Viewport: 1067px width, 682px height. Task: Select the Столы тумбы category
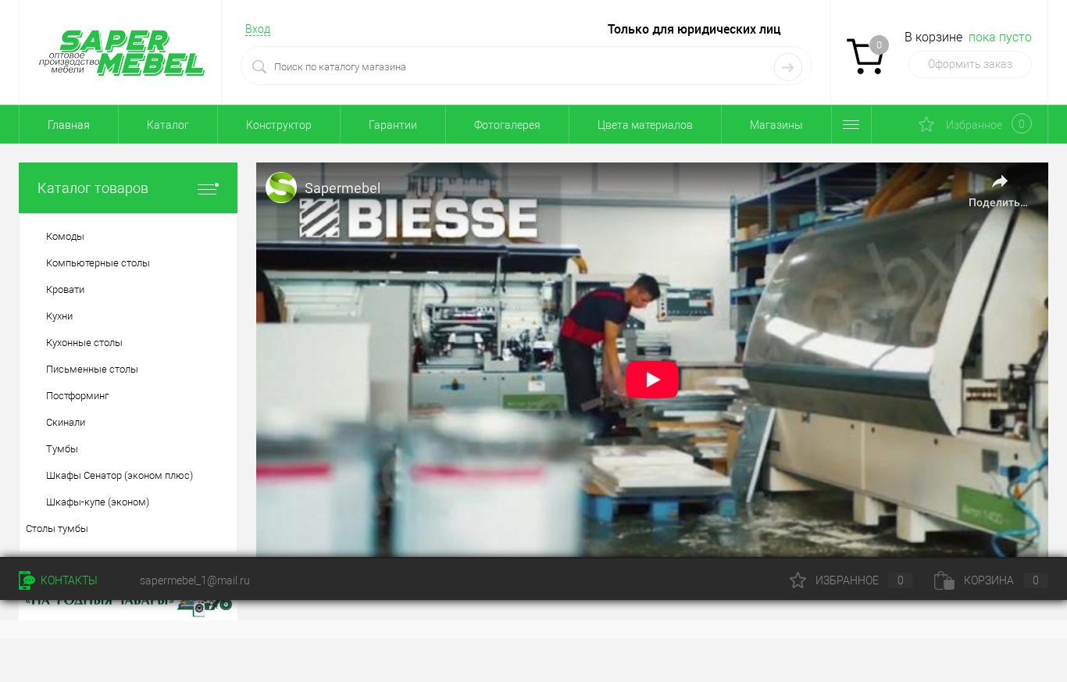tap(57, 529)
